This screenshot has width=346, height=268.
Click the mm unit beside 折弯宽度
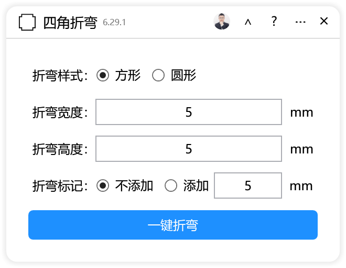coord(301,113)
